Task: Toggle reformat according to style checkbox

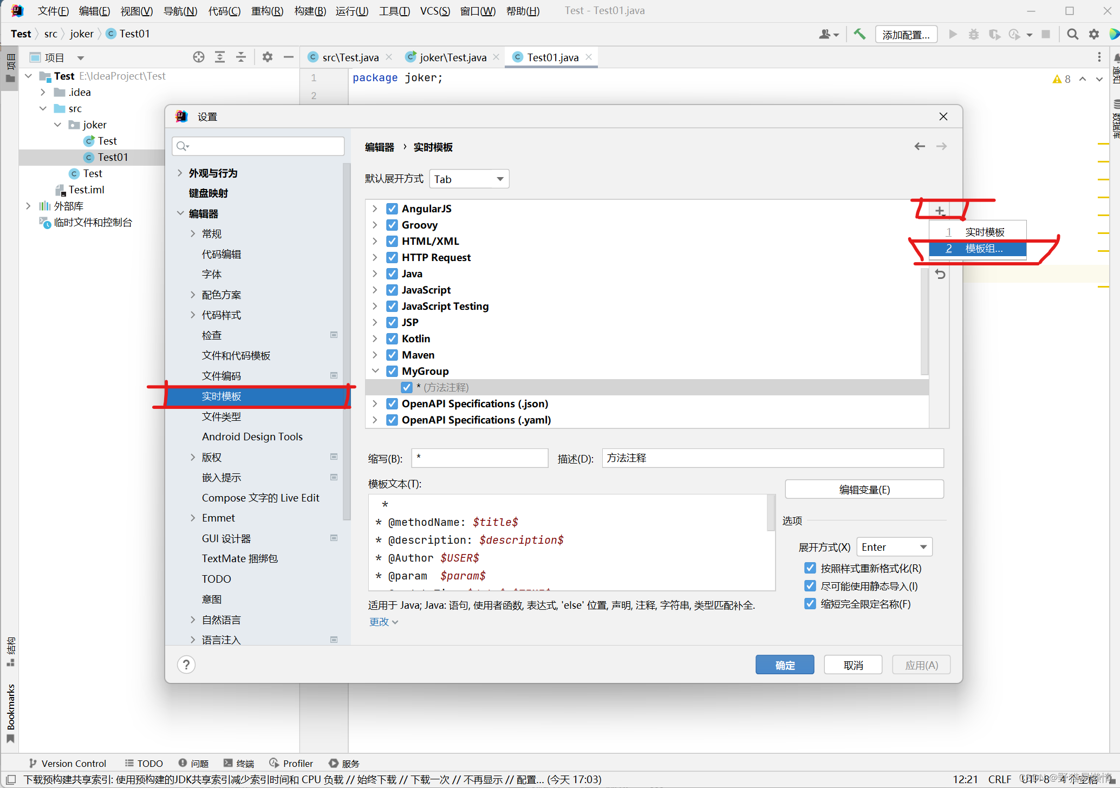Action: click(x=810, y=568)
